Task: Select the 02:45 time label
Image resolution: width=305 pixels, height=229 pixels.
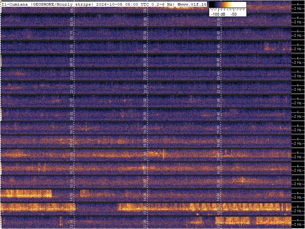Action: pos(219,35)
